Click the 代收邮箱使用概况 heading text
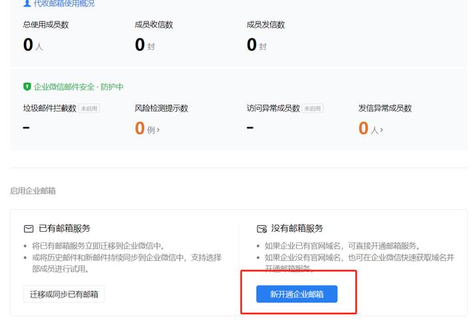 coord(64,4)
